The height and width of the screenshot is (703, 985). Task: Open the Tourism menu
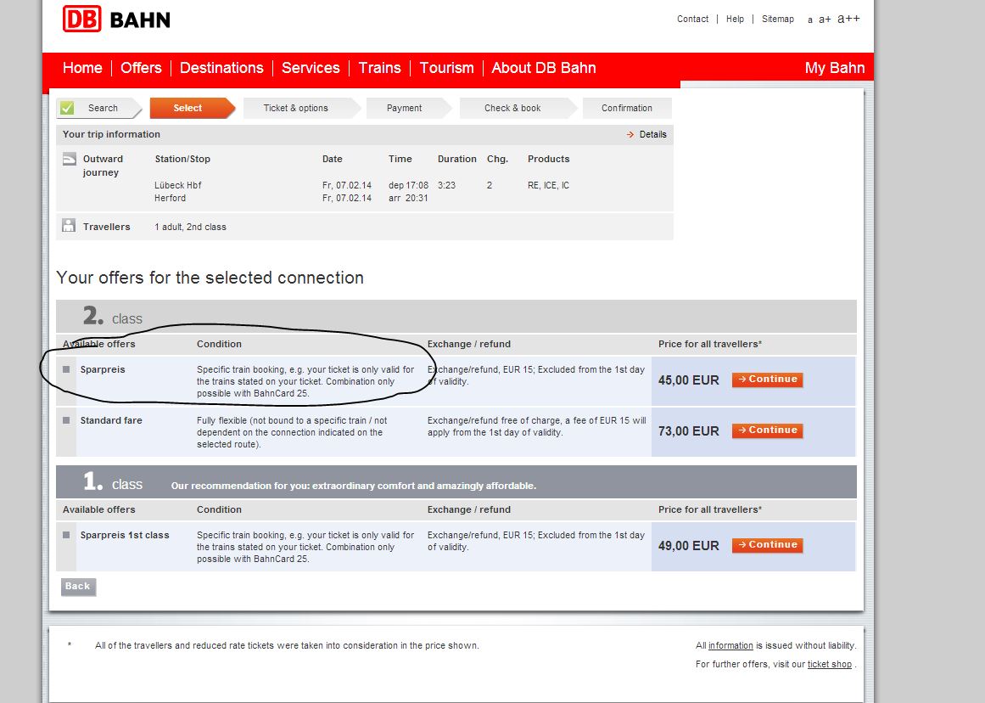click(x=446, y=68)
